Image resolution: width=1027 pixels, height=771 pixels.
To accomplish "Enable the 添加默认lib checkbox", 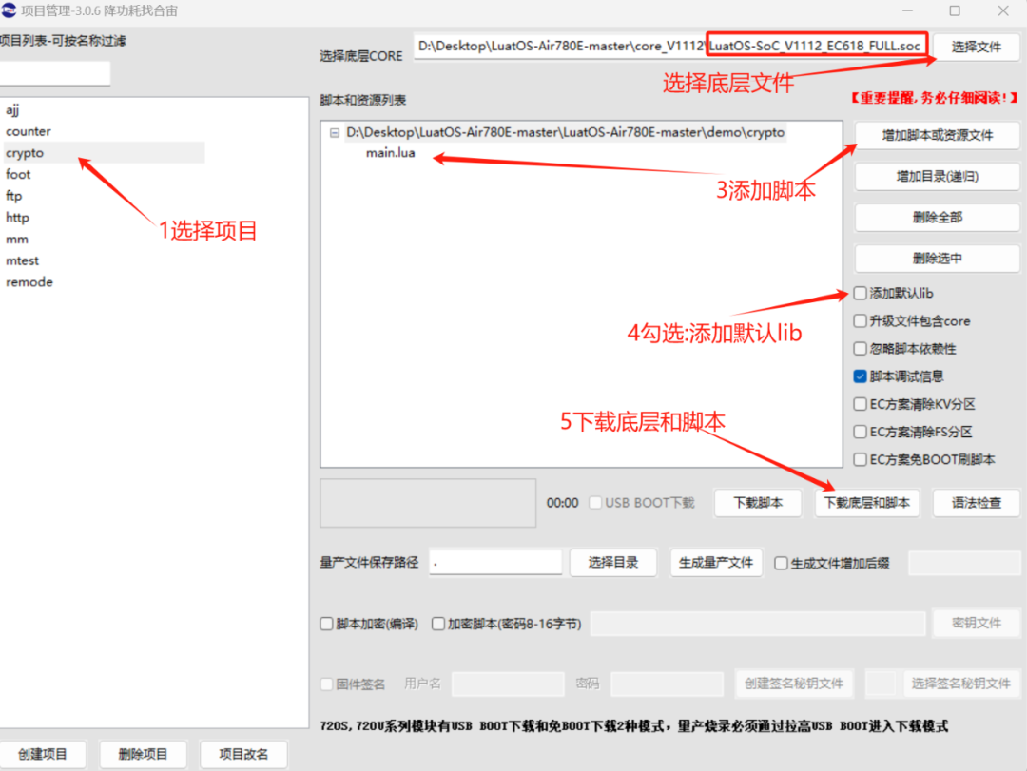I will [x=859, y=293].
